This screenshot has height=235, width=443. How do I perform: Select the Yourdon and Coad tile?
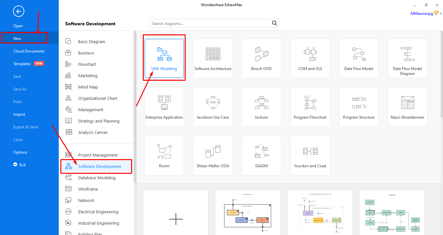[310, 156]
